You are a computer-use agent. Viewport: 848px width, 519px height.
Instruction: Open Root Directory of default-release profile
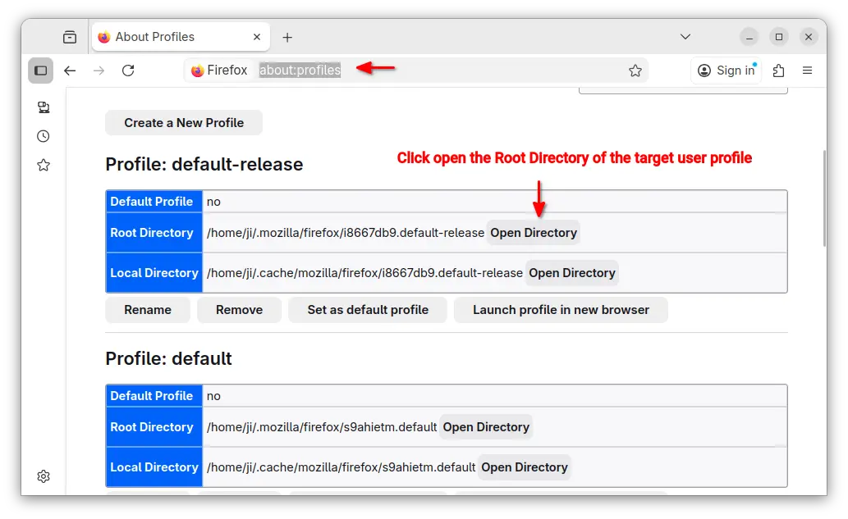(534, 233)
